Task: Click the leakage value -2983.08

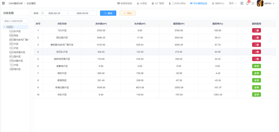Action: point(179,88)
